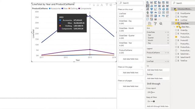The height and width of the screenshot is (109, 195).
Task: Select the Scatter chart visualization
Action: click(x=156, y=9)
